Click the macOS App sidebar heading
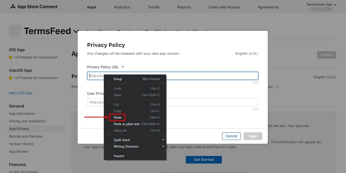Image resolution: width=346 pixels, height=173 pixels. pos(20,70)
